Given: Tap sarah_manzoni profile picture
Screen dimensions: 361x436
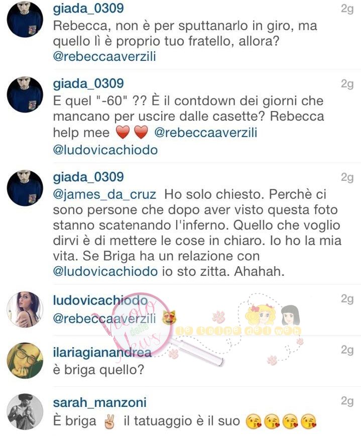Looking at the screenshot, I should click(25, 412).
